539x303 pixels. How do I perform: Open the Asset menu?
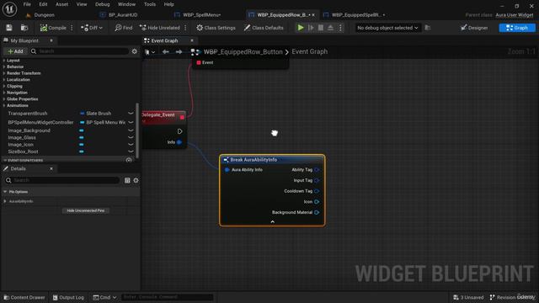(61, 4)
